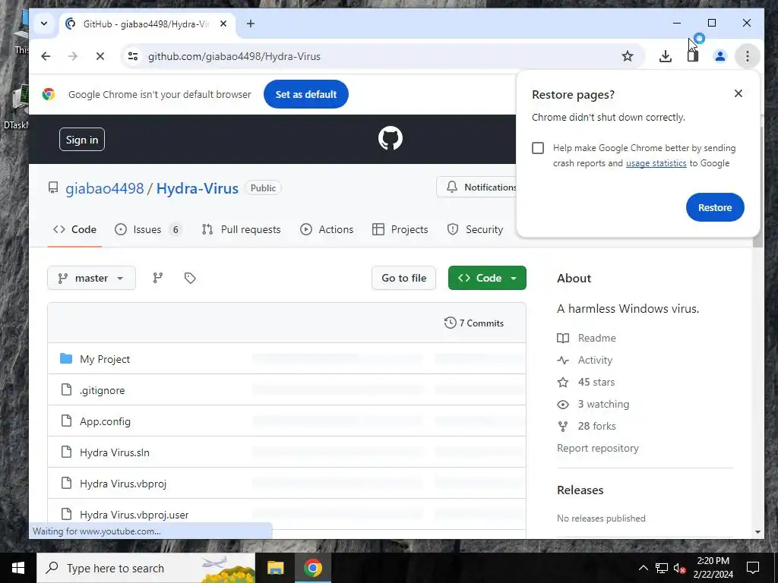Click the page vertical scrollbar down arrow

click(757, 532)
